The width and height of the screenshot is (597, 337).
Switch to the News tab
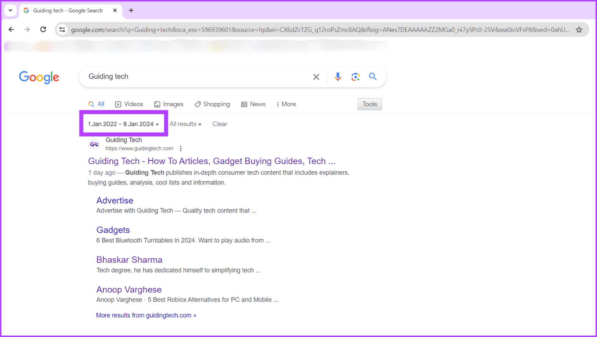[x=253, y=104]
